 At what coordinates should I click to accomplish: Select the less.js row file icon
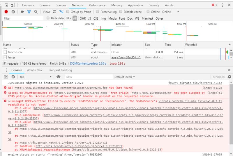(5, 57)
